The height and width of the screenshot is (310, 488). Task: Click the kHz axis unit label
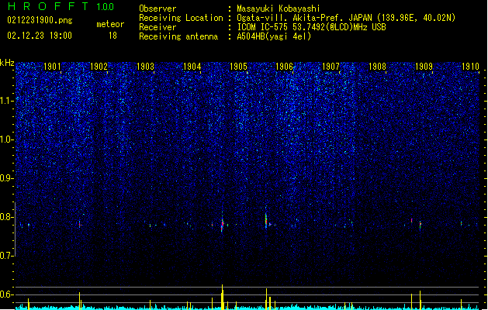(7, 63)
